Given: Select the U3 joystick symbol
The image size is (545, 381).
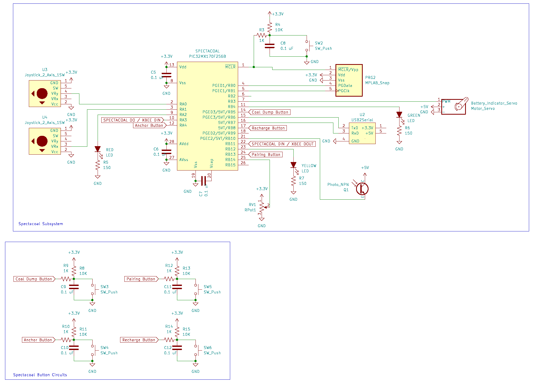Looking at the screenshot, I should 44,93.
